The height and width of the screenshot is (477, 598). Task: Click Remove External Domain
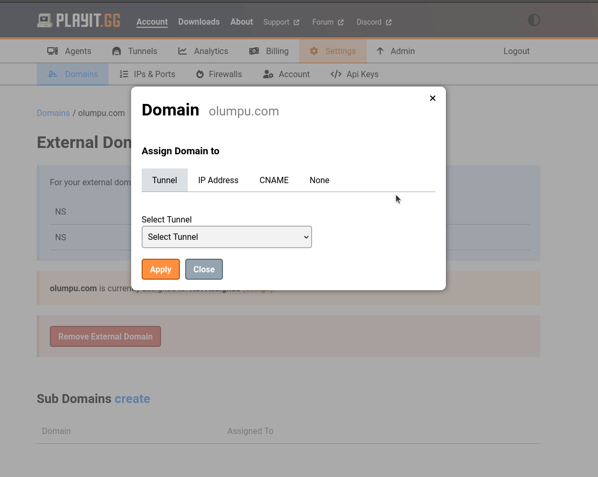[x=105, y=336]
